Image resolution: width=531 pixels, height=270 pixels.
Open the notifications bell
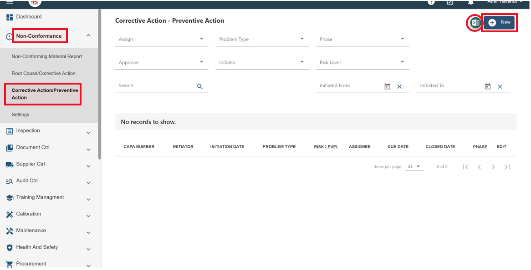(470, 3)
